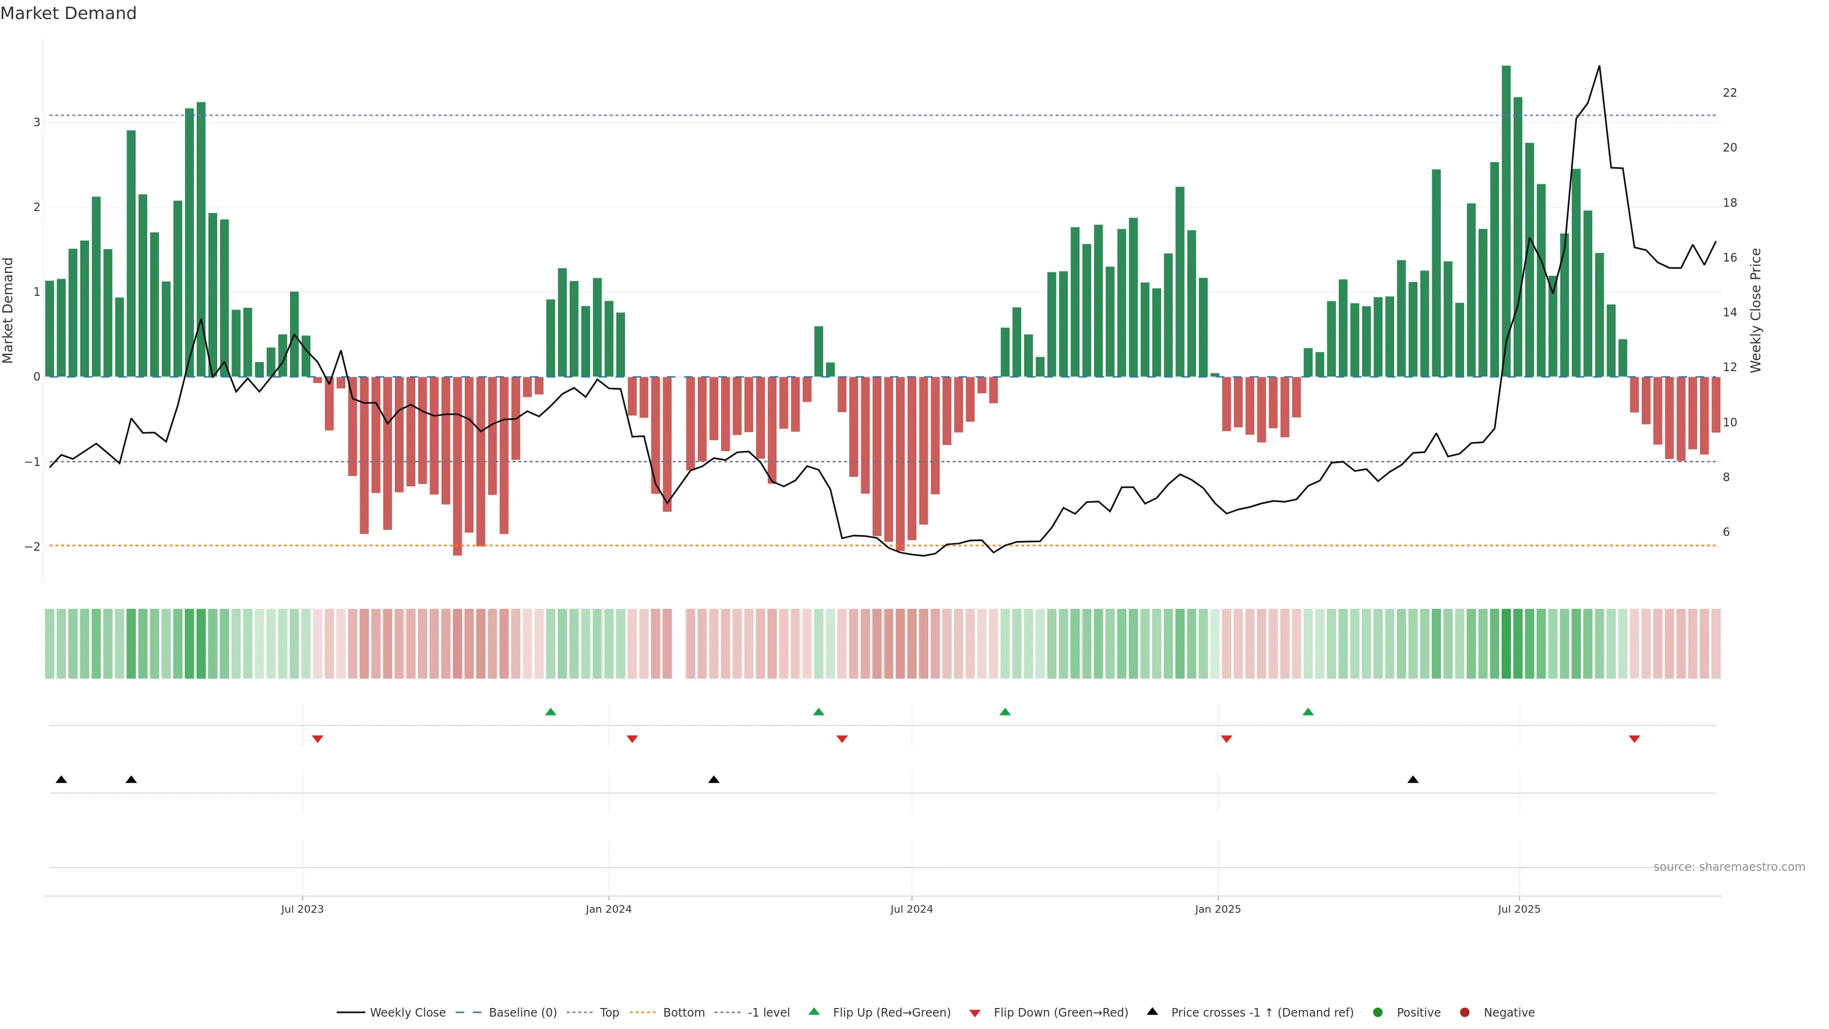Screen dimensions: 1829x1029
Task: Click the red Flip Down legend triangle
Action: click(975, 1013)
